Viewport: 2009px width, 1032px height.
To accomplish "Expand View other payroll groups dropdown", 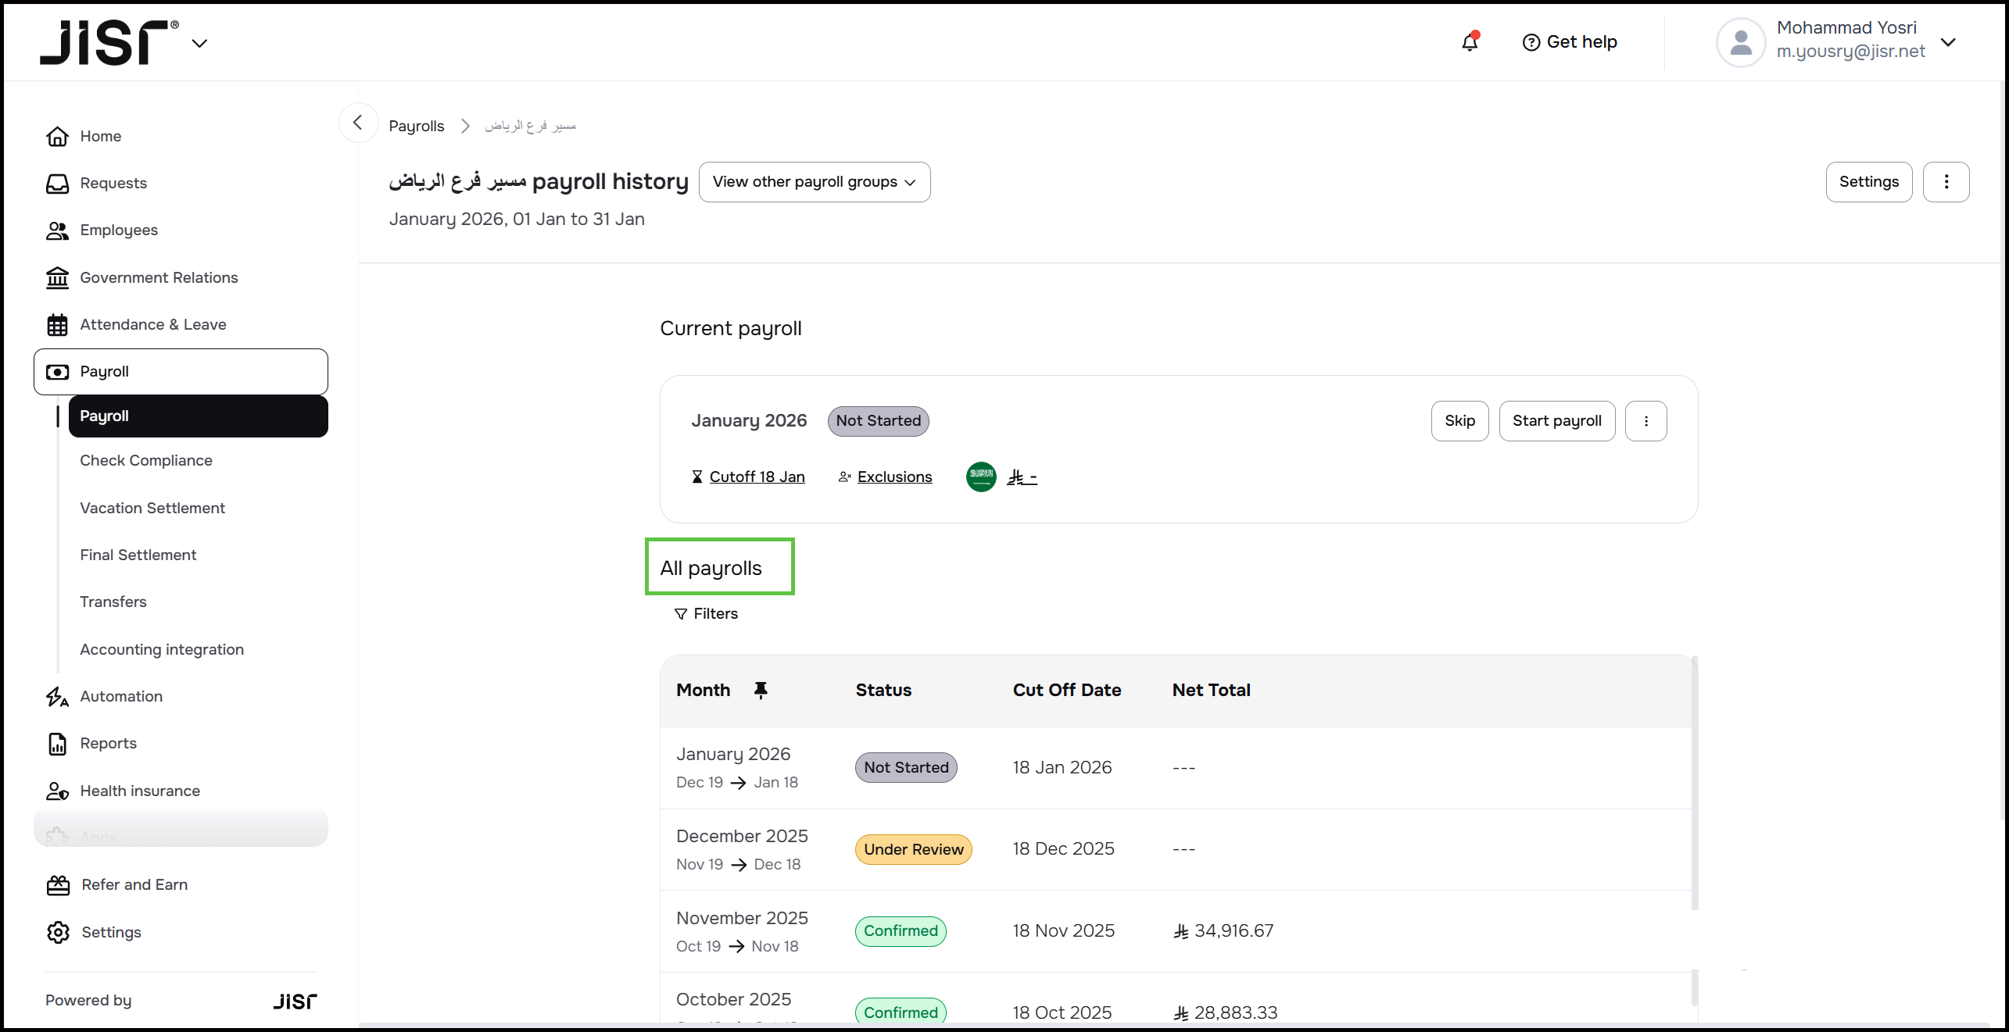I will [814, 181].
